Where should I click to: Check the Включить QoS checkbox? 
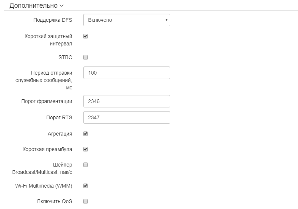coord(86,201)
